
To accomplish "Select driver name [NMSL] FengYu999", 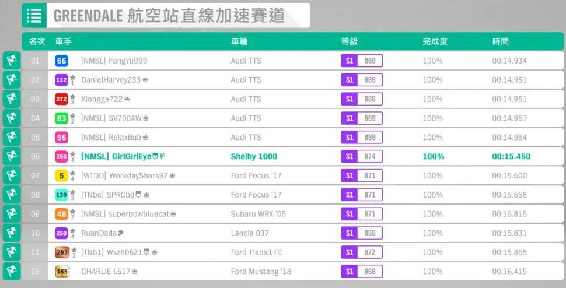I will coord(114,61).
